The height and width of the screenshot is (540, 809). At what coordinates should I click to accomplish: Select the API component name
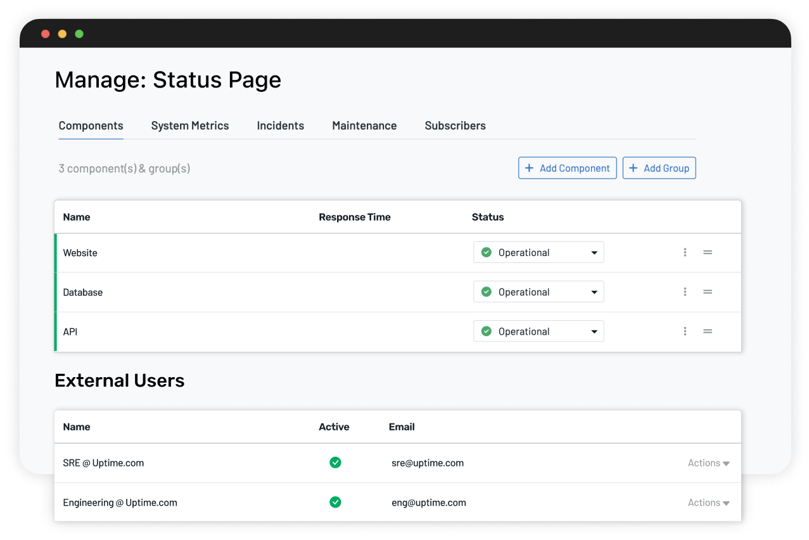[70, 331]
